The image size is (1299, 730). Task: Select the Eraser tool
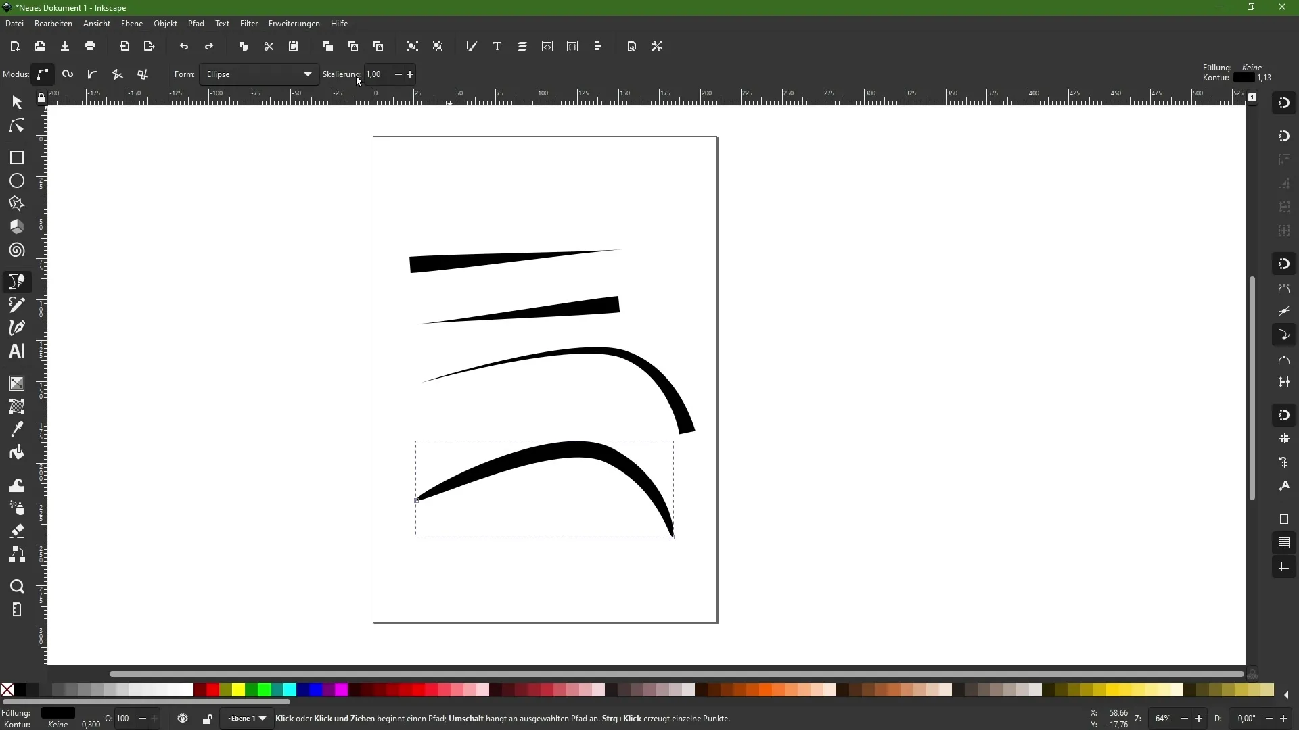[x=17, y=531]
